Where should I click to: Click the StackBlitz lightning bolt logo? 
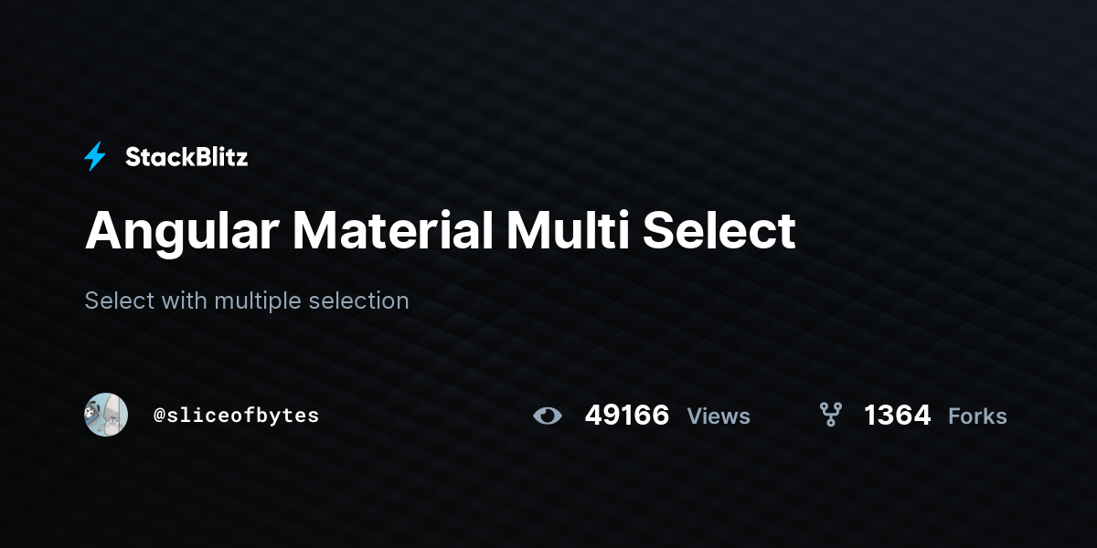[95, 157]
